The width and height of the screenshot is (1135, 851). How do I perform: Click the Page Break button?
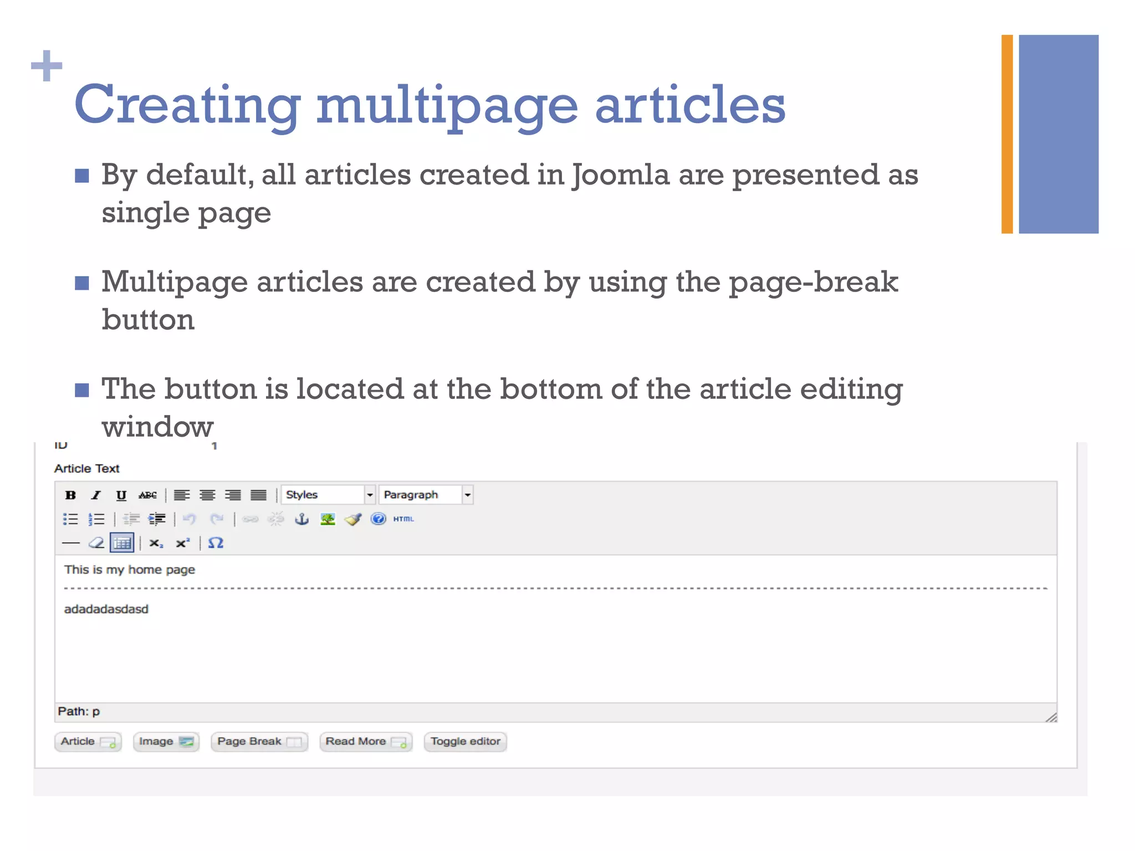tap(259, 742)
